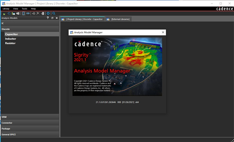Expand the General SPICE section
Image resolution: width=234 pixels, height=142 pixels.
coord(30,134)
